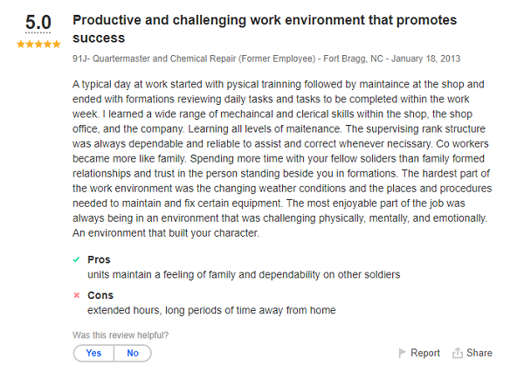This screenshot has width=524, height=380.
Task: Click the Cons heading
Action: (100, 295)
